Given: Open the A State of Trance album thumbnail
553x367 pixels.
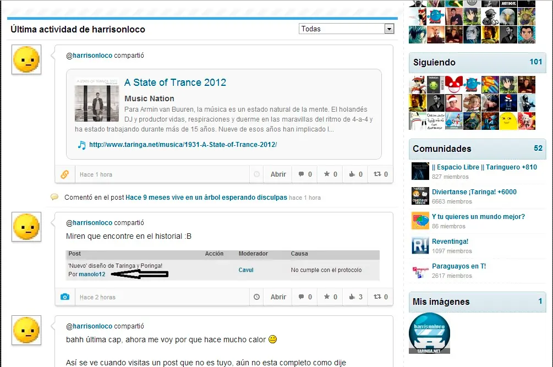Looking at the screenshot, I should (x=97, y=101).
